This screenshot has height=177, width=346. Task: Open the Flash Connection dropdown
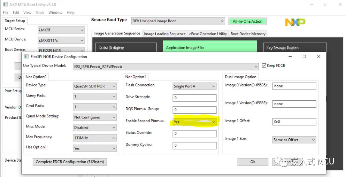(x=194, y=86)
